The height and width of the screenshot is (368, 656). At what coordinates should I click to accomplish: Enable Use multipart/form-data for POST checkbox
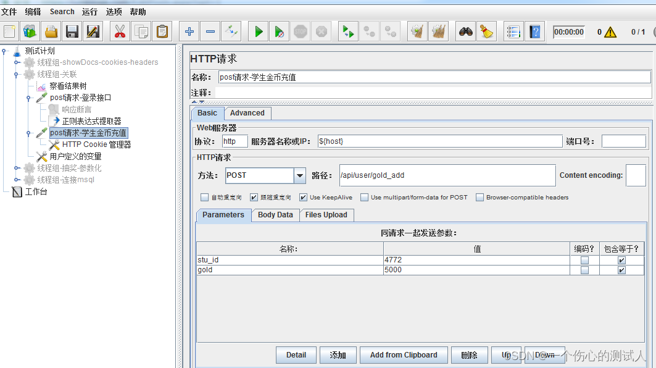point(364,197)
